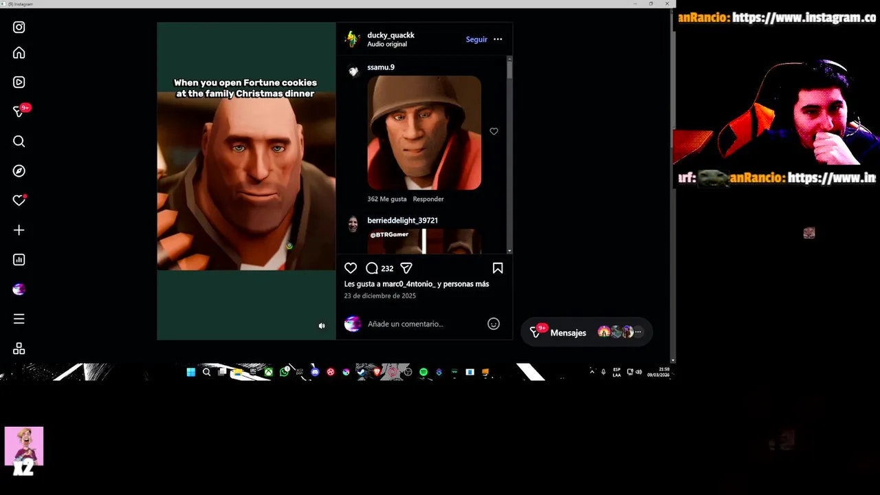Open volume control in system tray
880x495 pixels.
pyautogui.click(x=639, y=372)
